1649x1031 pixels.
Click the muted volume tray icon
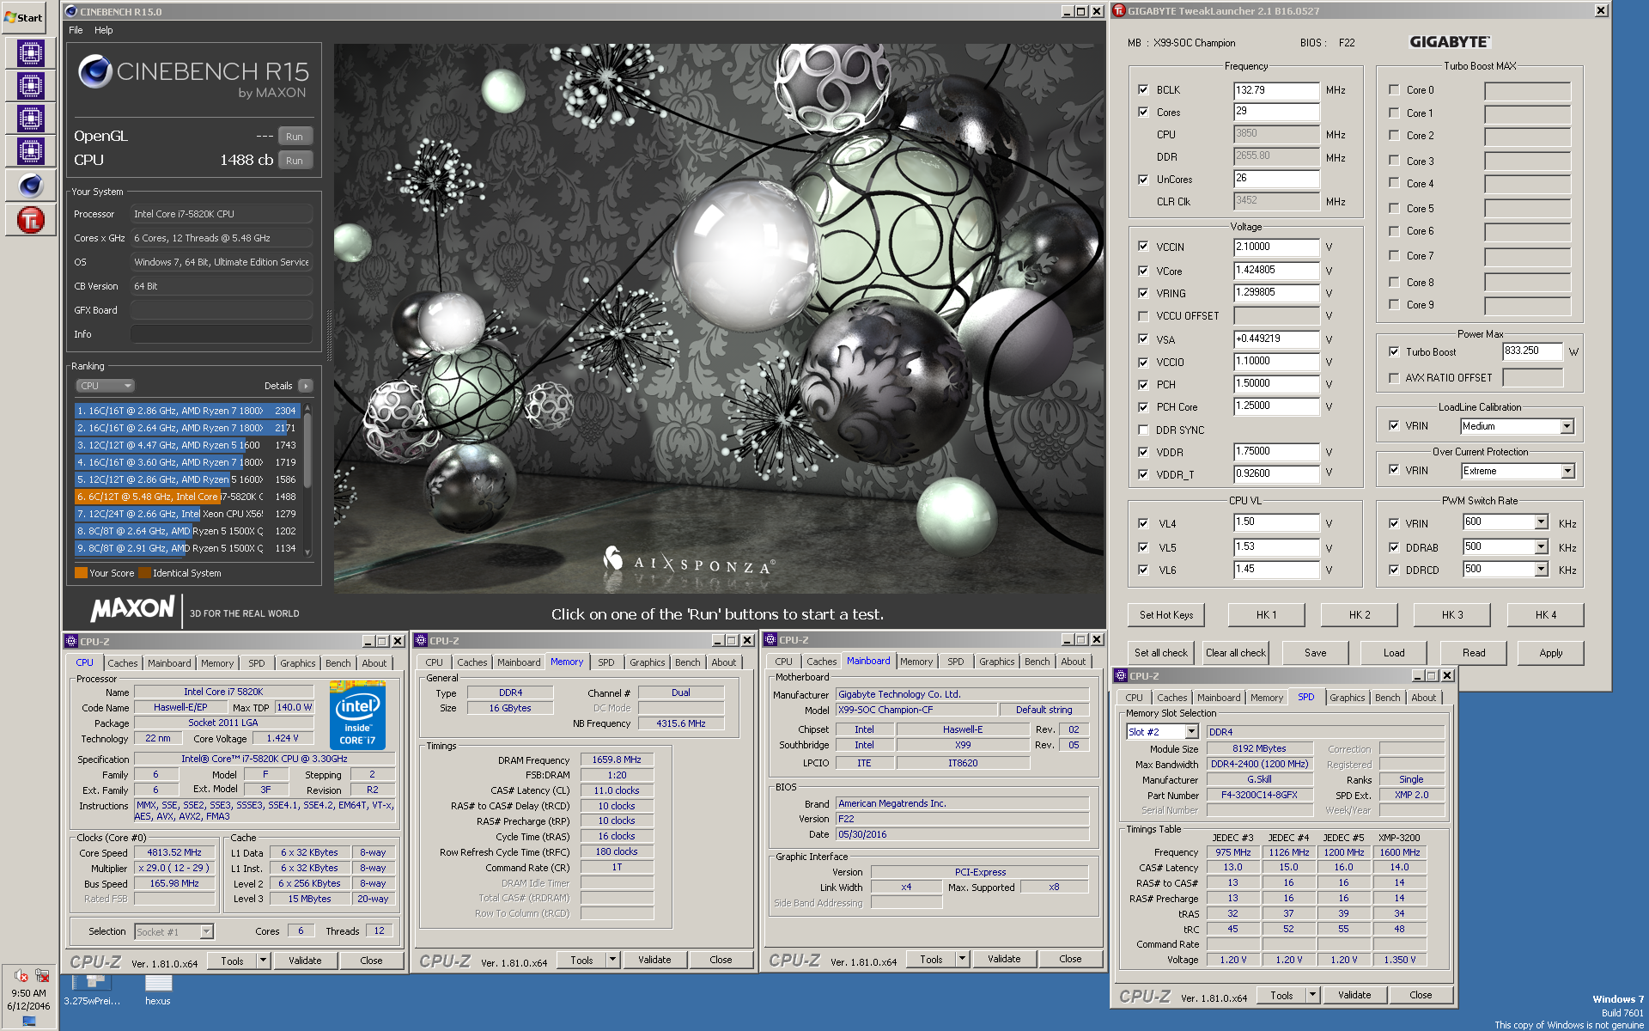point(21,975)
